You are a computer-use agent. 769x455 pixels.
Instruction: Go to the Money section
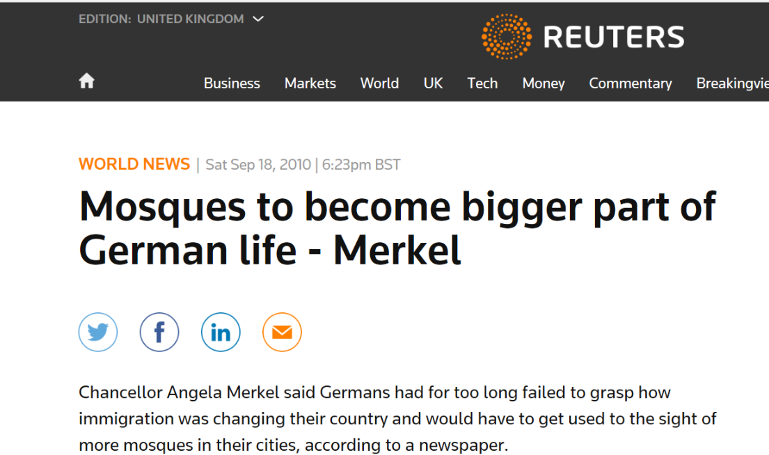coord(544,83)
